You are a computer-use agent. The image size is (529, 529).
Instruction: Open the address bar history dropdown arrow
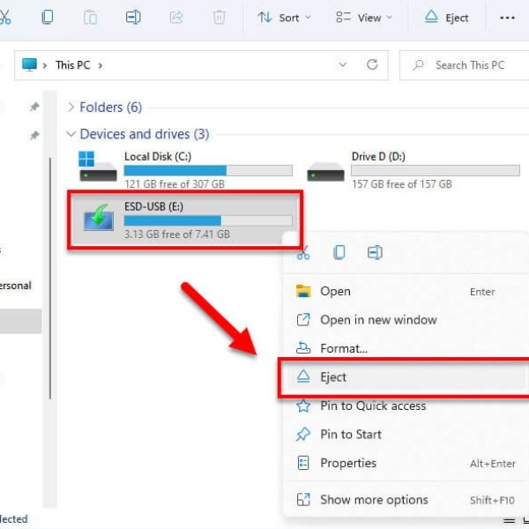343,64
